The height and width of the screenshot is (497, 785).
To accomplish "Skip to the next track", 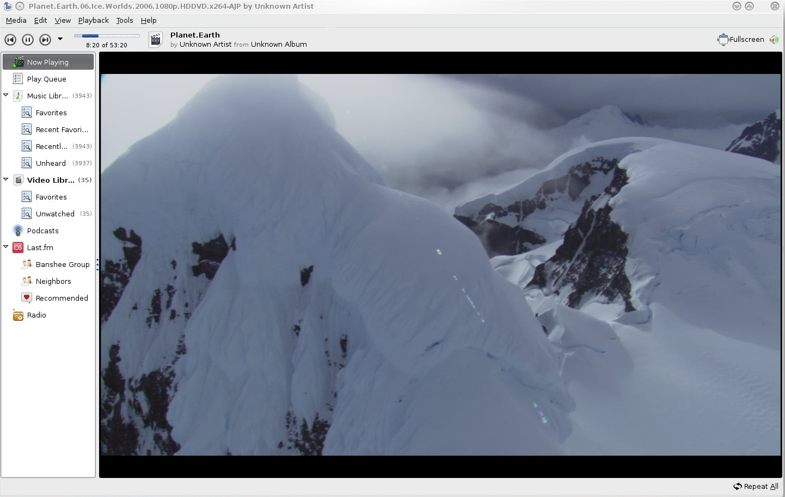I will click(45, 39).
